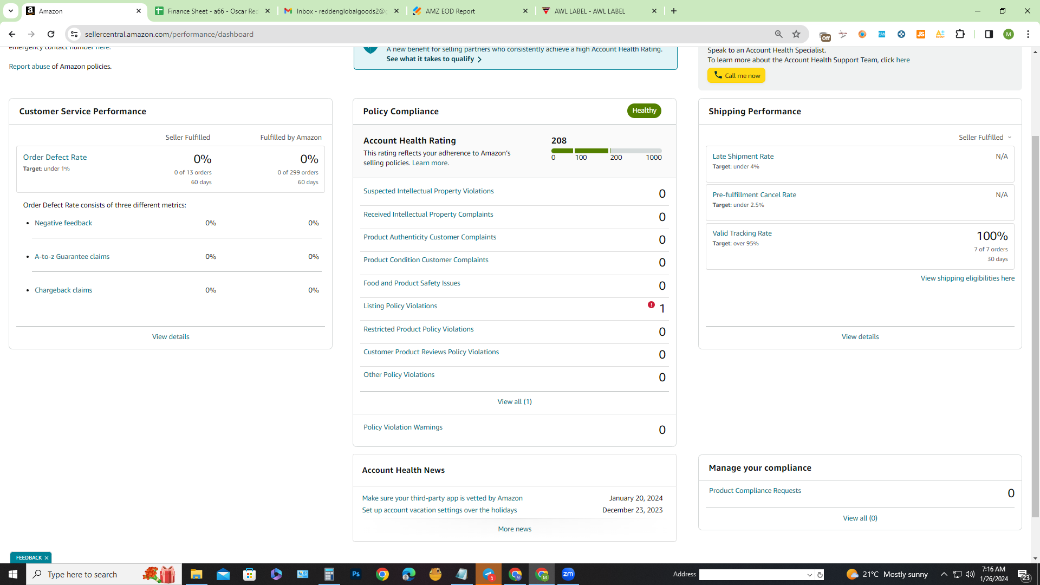Image resolution: width=1040 pixels, height=585 pixels.
Task: Click the zoom magnifier in address bar
Action: coord(778,34)
